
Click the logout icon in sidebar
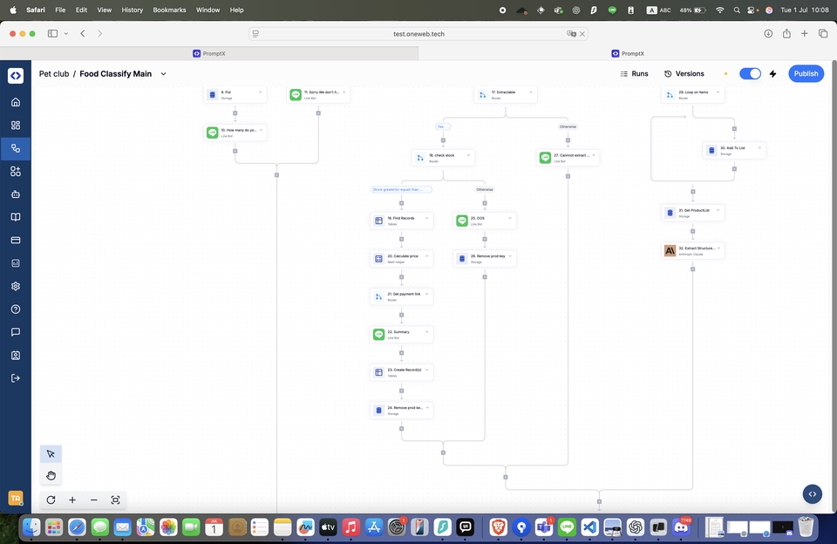[x=16, y=378]
